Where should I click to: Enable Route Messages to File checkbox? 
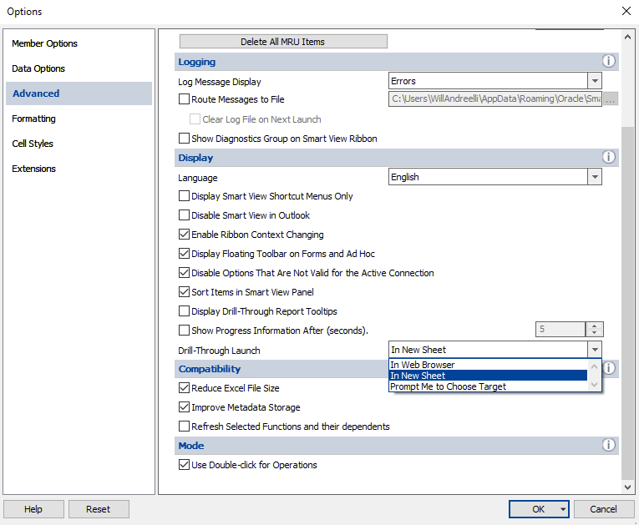click(x=185, y=99)
